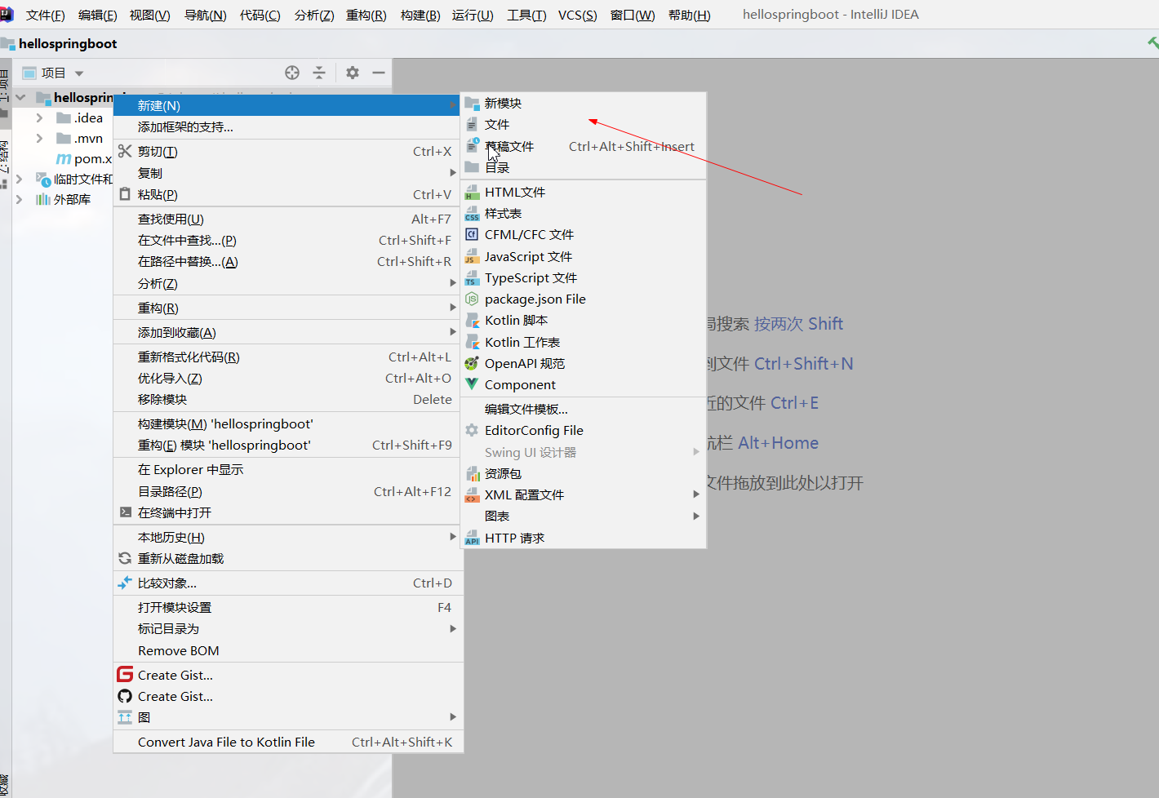
Task: Select 添加框架的支持... in context menu
Action: click(x=288, y=126)
